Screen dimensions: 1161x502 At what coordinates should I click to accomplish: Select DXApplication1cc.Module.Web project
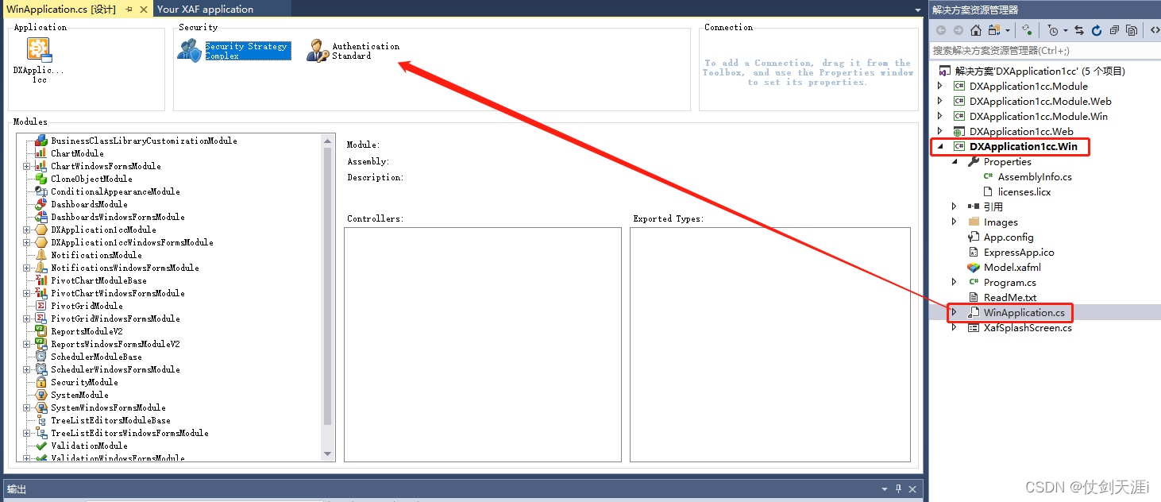point(1040,101)
